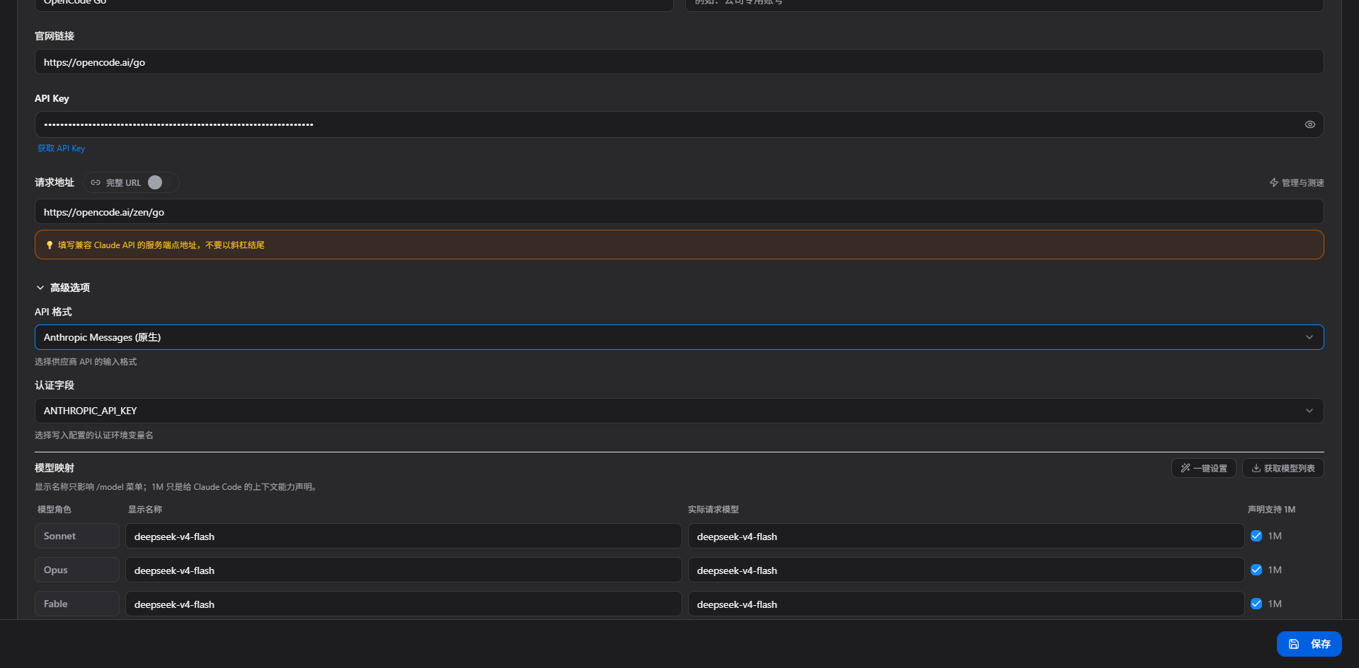Image resolution: width=1359 pixels, height=668 pixels.
Task: Click the Fable model role label
Action: (x=77, y=604)
